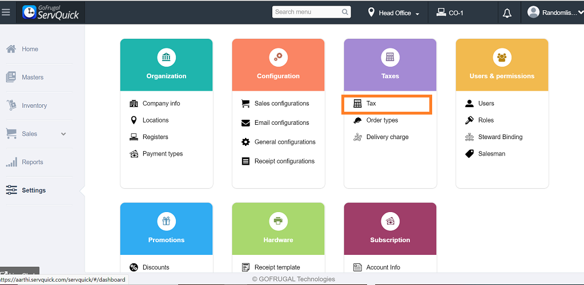
Task: Click the Promotions gift icon
Action: pos(166,221)
